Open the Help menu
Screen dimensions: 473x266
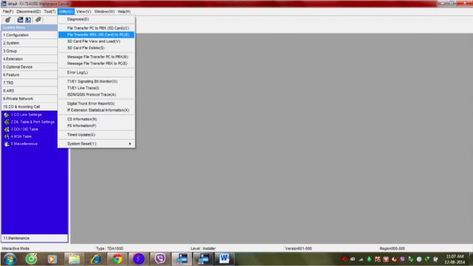pyautogui.click(x=124, y=11)
